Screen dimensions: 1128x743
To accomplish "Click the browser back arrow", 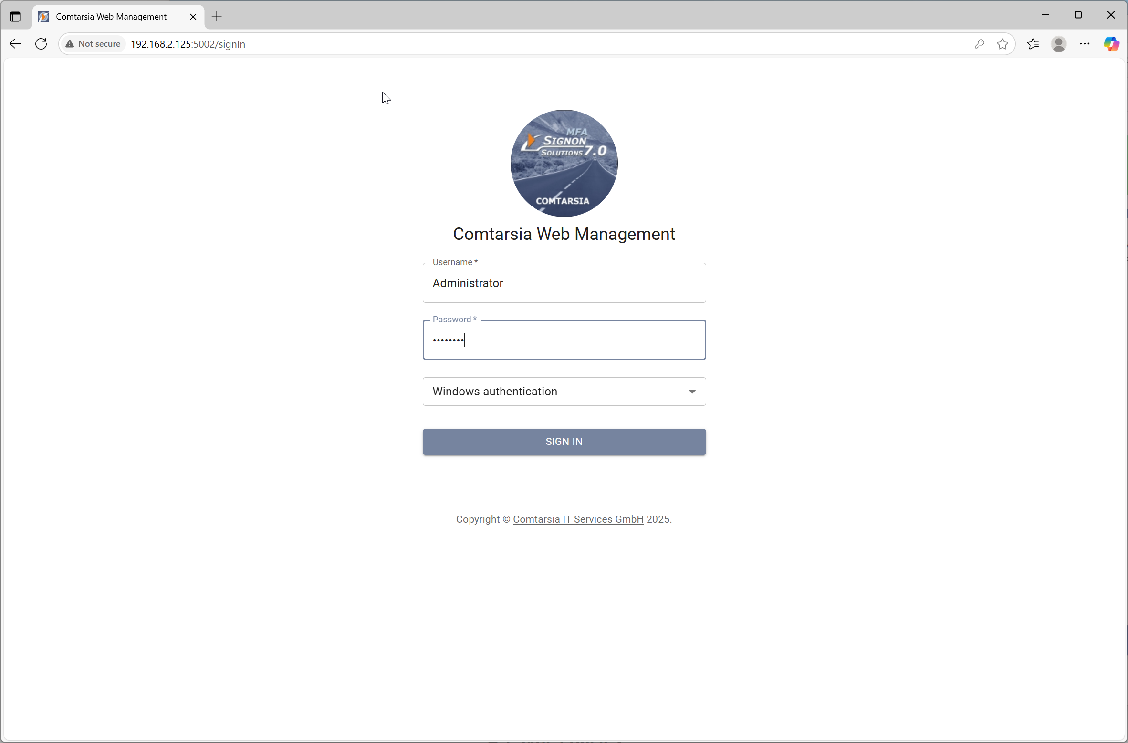I will tap(15, 44).
